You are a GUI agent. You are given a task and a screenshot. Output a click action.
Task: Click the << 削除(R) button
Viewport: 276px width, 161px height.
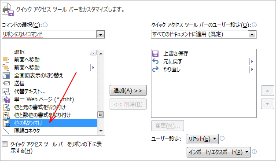128,104
